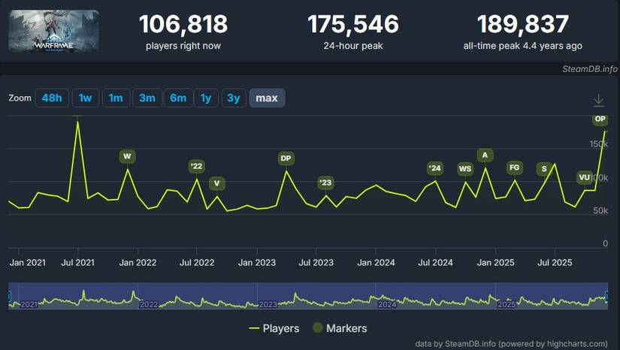
Task: Click the 'W' marker on chart
Action: (127, 156)
